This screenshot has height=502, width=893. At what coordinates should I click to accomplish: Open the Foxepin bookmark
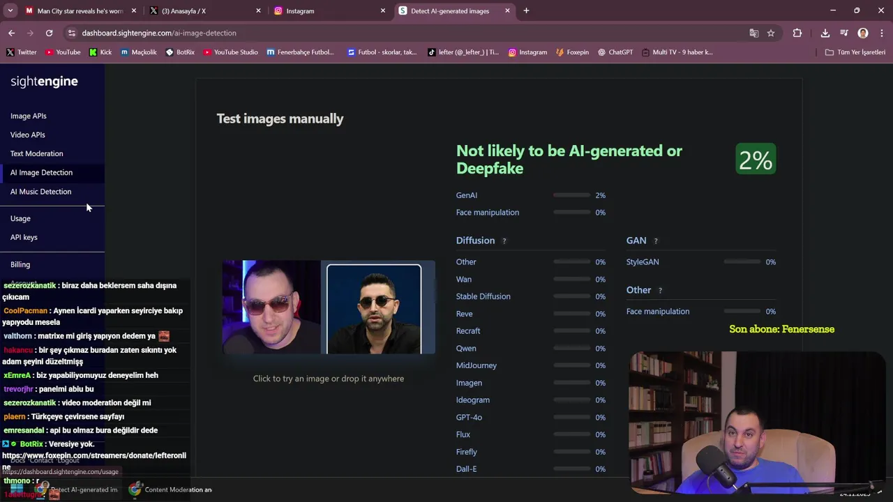pos(572,52)
